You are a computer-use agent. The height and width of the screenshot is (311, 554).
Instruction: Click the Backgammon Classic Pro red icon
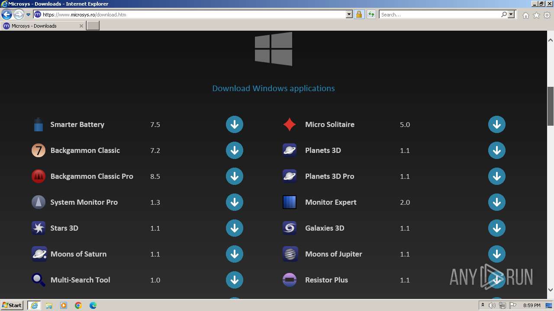coord(39,176)
